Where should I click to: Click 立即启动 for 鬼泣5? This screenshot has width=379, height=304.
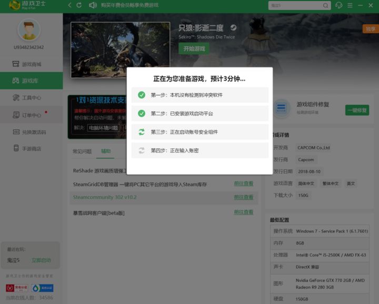(41, 260)
